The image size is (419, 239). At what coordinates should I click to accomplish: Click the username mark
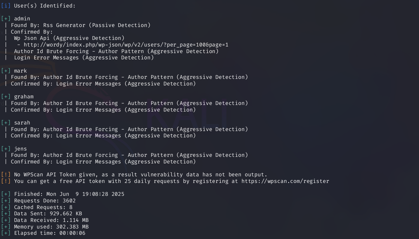pos(20,71)
